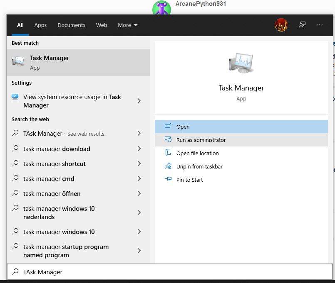
Task: Expand arrow for 'task manager download'
Action: [x=139, y=149]
